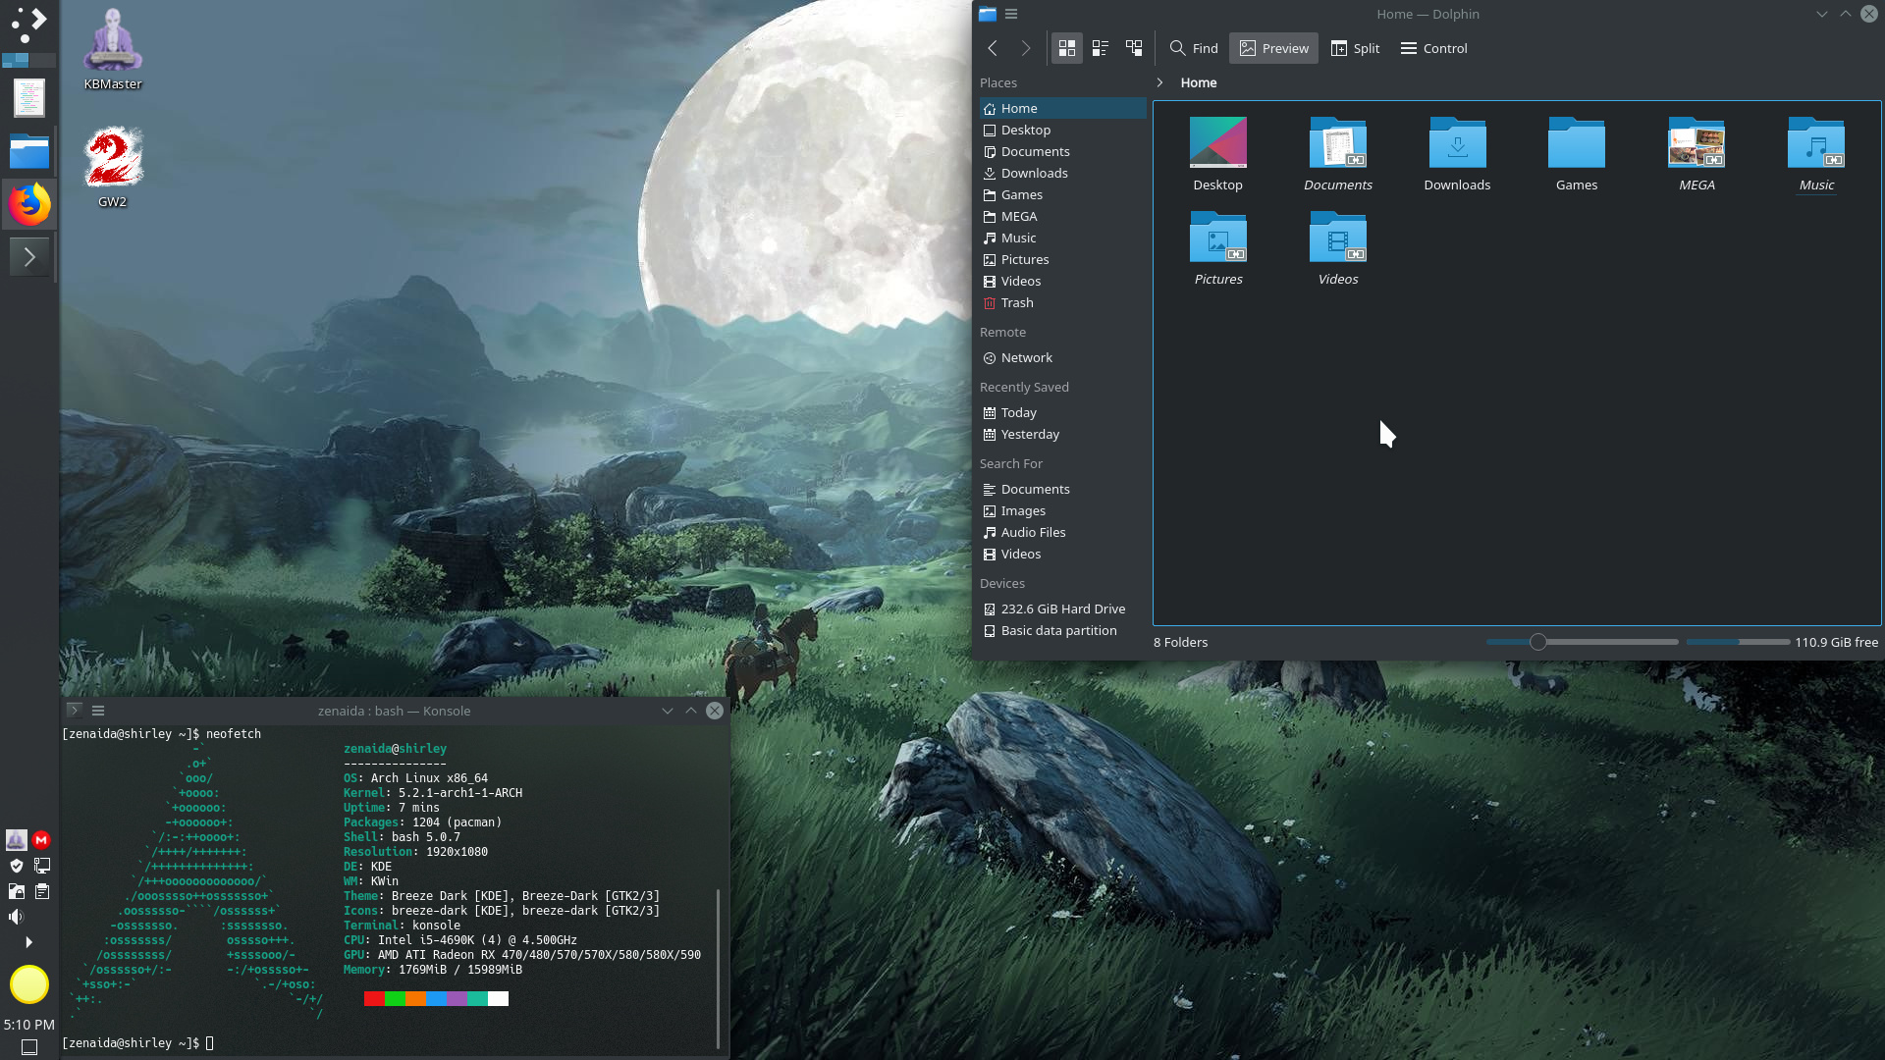Go back using Dolphin's back arrow

(993, 48)
